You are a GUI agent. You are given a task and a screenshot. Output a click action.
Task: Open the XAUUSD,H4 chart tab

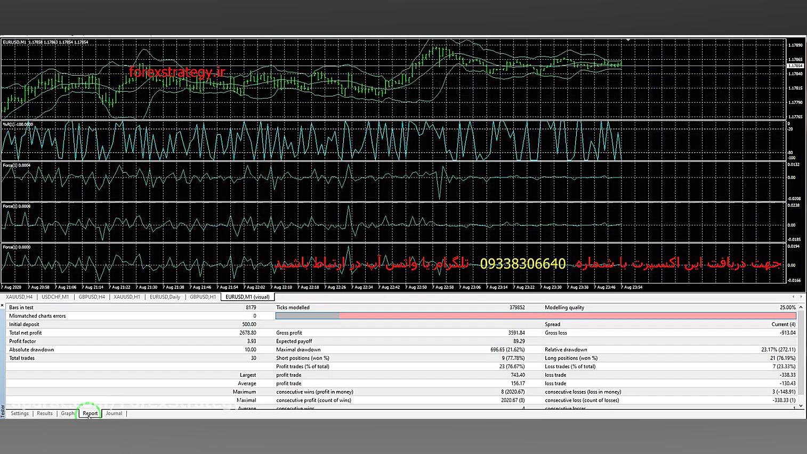[x=19, y=297]
